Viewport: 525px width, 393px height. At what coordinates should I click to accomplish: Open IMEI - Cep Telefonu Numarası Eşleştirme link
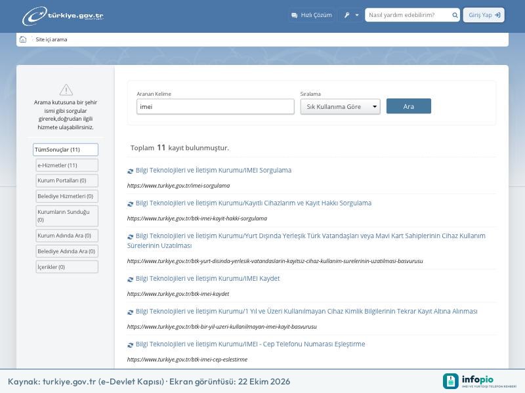point(250,344)
